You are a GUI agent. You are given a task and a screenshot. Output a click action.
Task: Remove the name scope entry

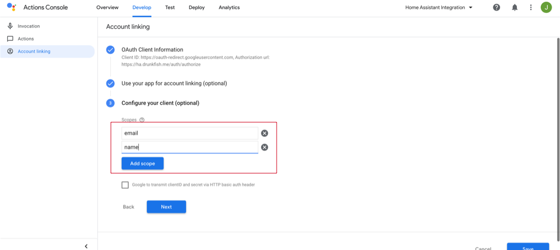pos(264,147)
